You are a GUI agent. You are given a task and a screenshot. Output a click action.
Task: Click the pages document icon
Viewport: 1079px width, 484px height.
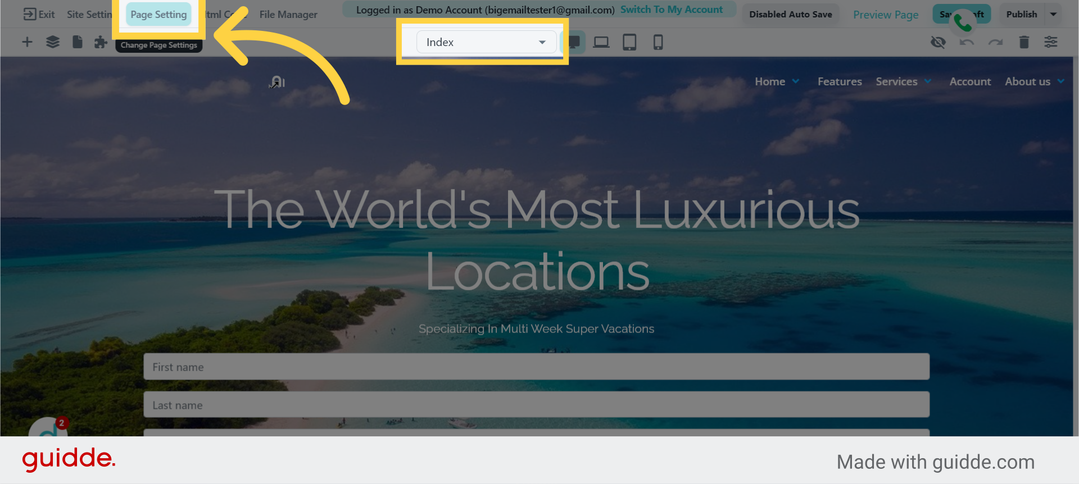78,42
